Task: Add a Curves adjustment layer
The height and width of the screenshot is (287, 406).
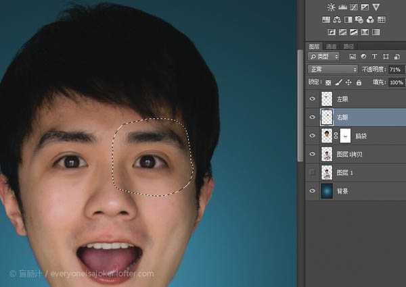Action: (x=354, y=7)
